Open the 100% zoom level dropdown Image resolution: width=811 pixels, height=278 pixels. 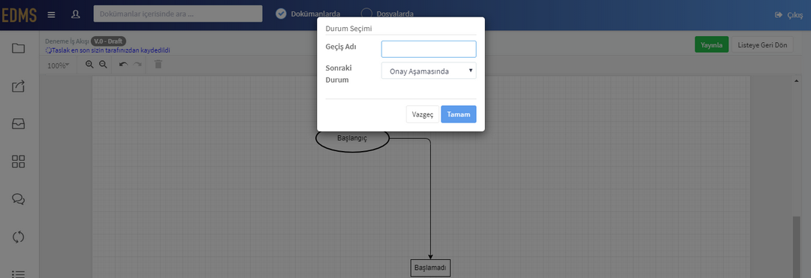58,66
